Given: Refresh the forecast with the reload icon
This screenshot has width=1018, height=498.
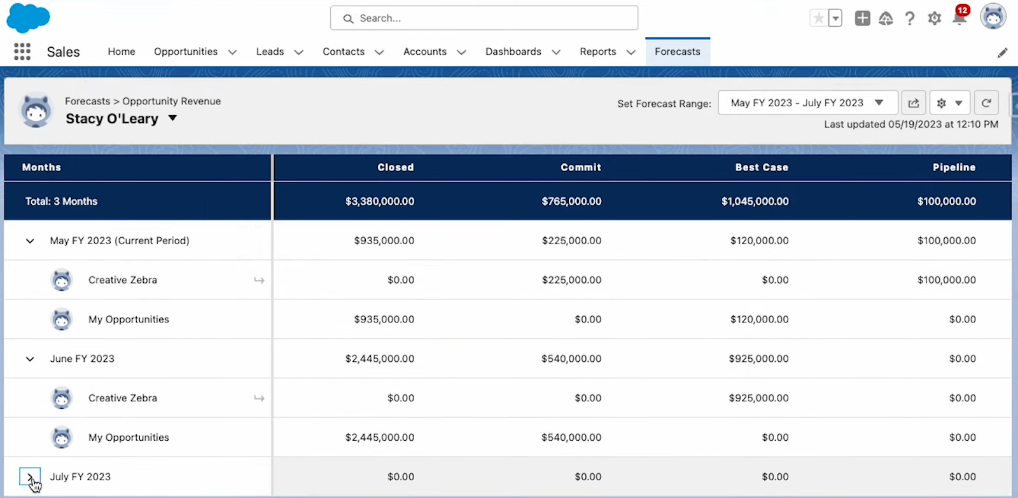Looking at the screenshot, I should (x=986, y=103).
